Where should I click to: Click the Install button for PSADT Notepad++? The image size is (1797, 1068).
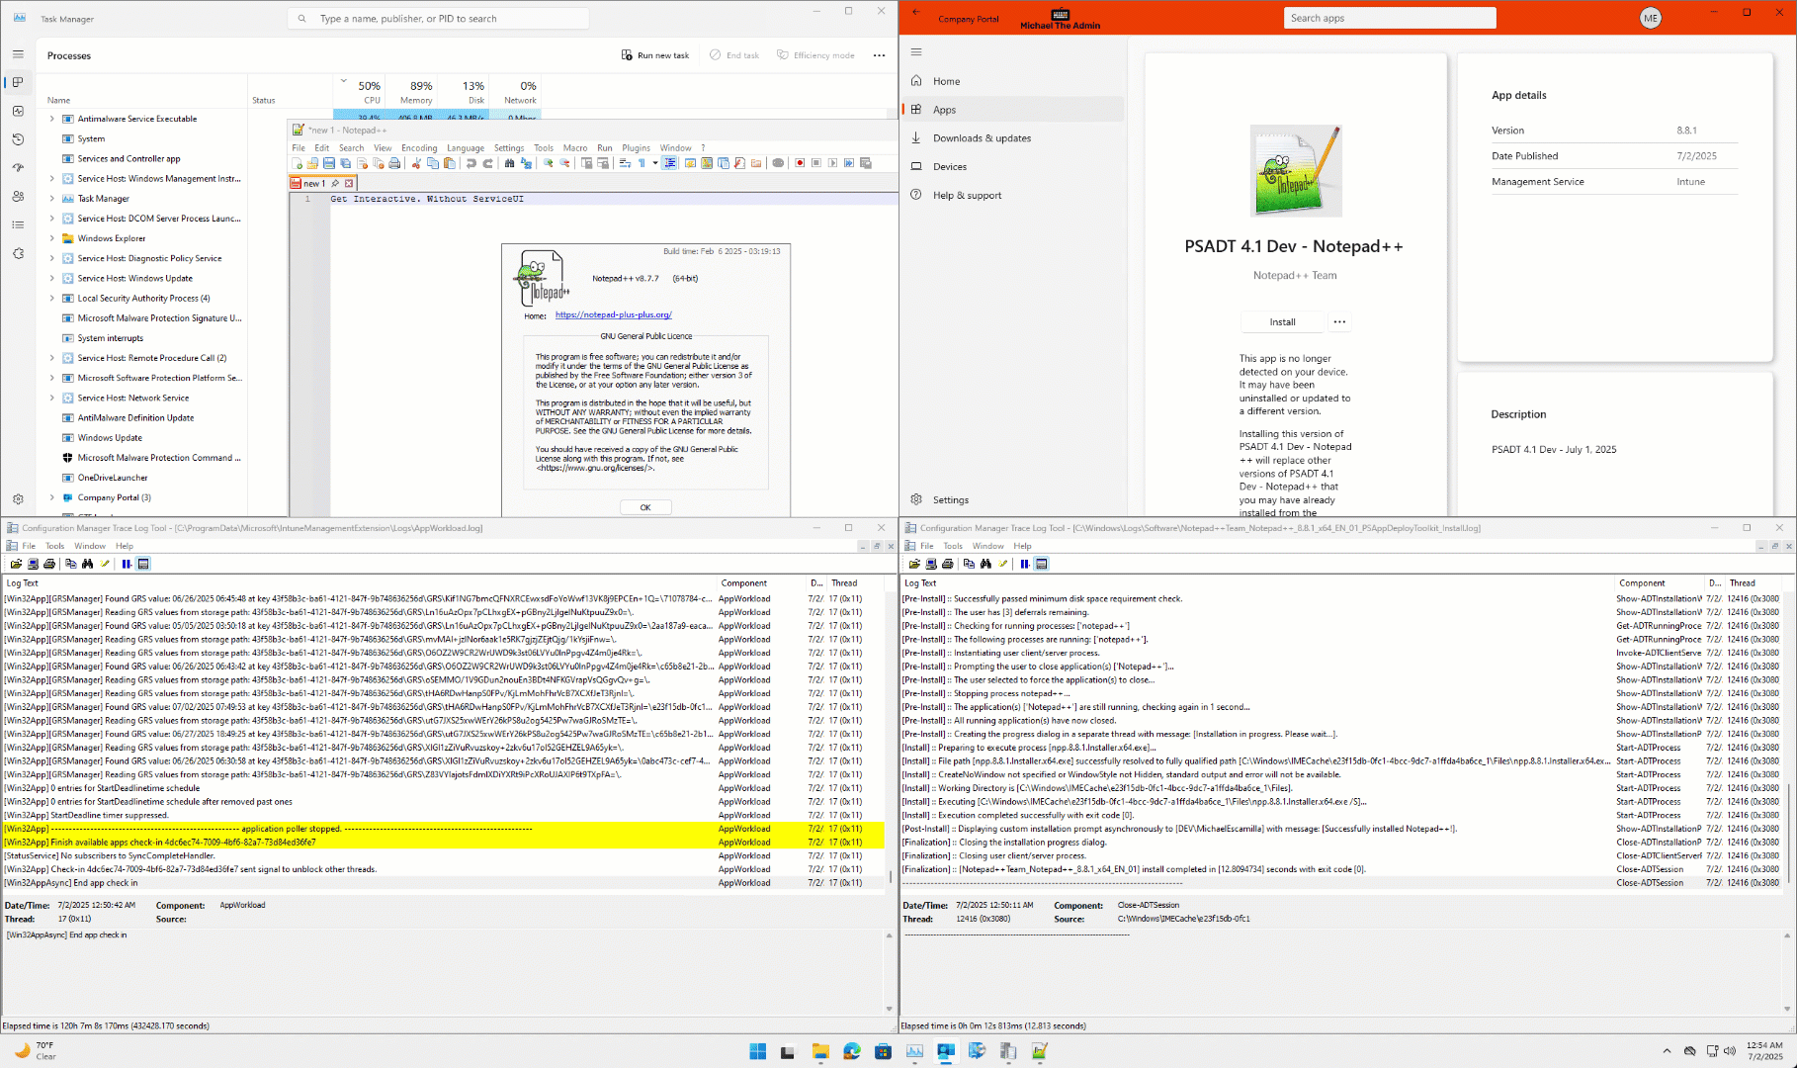click(1282, 321)
